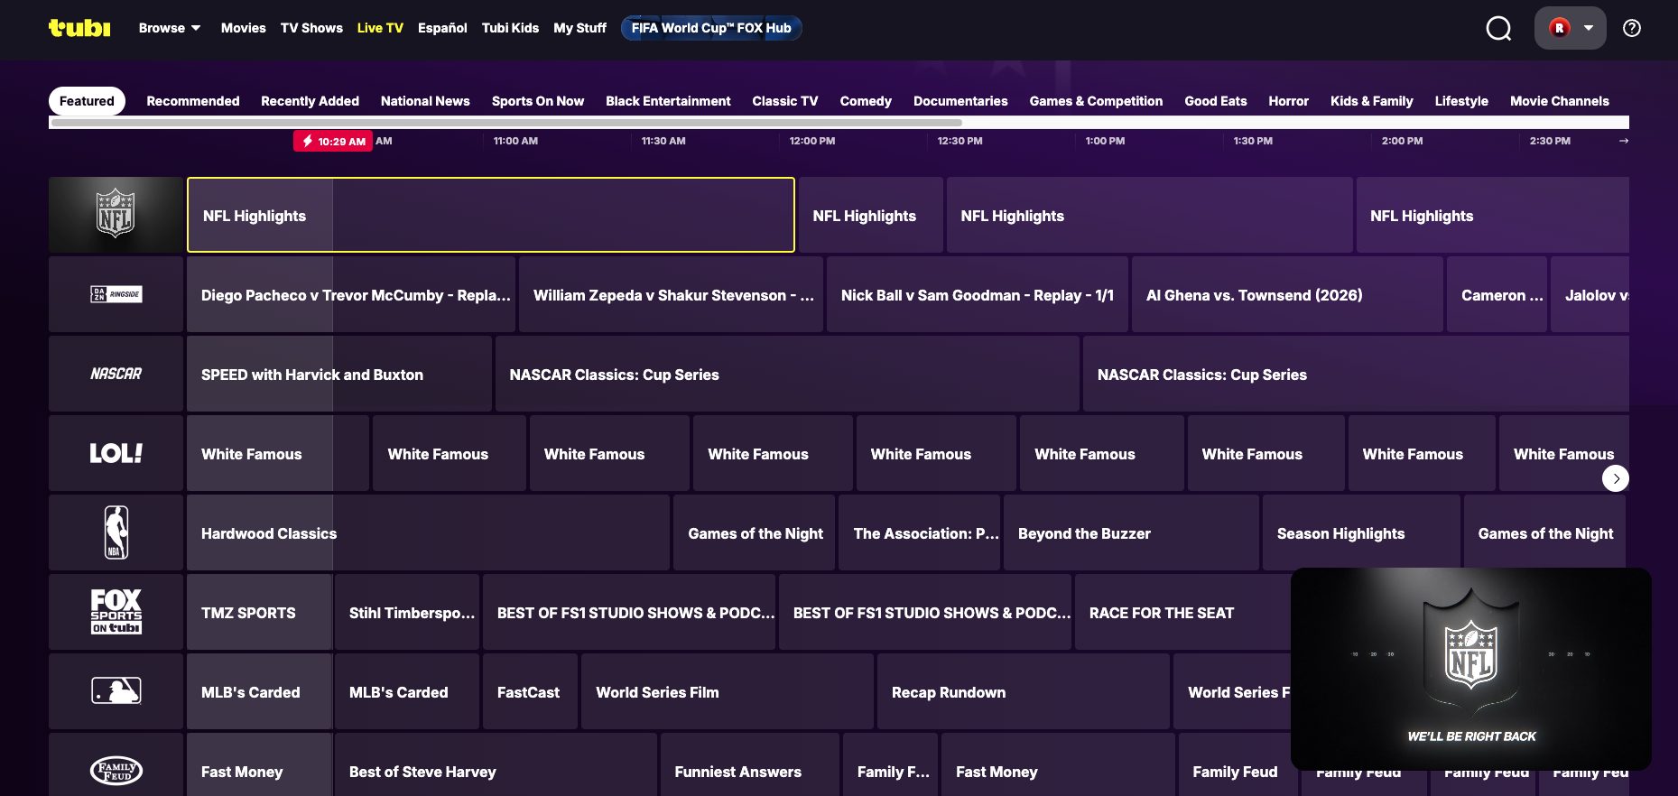Screen dimensions: 1678x796
Task: Select the Movie Channels tab
Action: coord(1560,101)
